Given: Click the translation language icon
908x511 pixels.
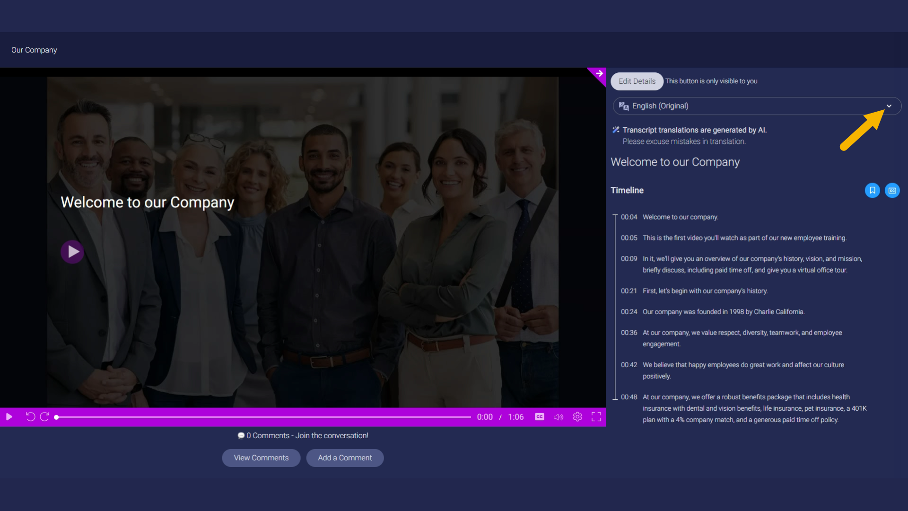Looking at the screenshot, I should 624,106.
